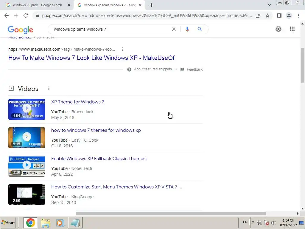Open a new tab with the plus button

(x=152, y=5)
